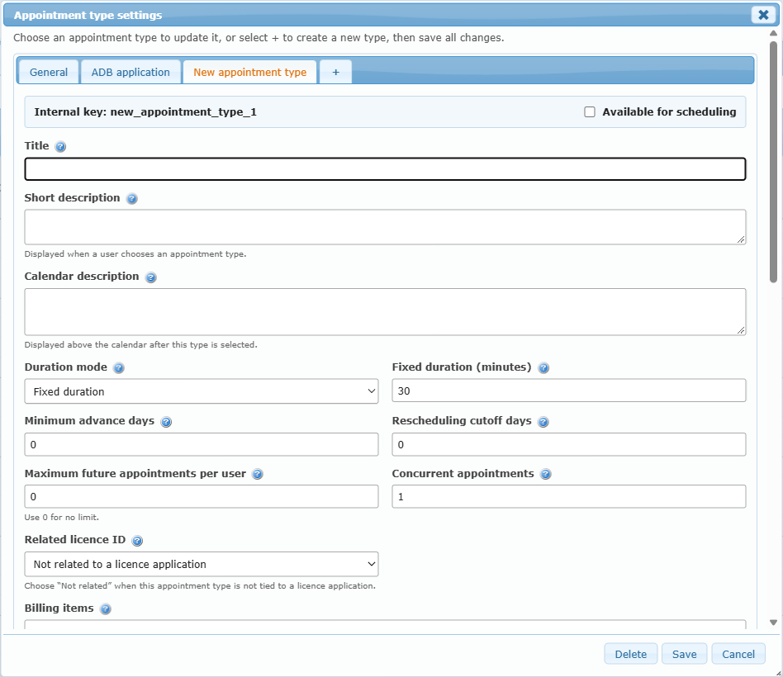Click the Internal key new_appointment_type_1 text
This screenshot has height=677, width=783.
145,111
